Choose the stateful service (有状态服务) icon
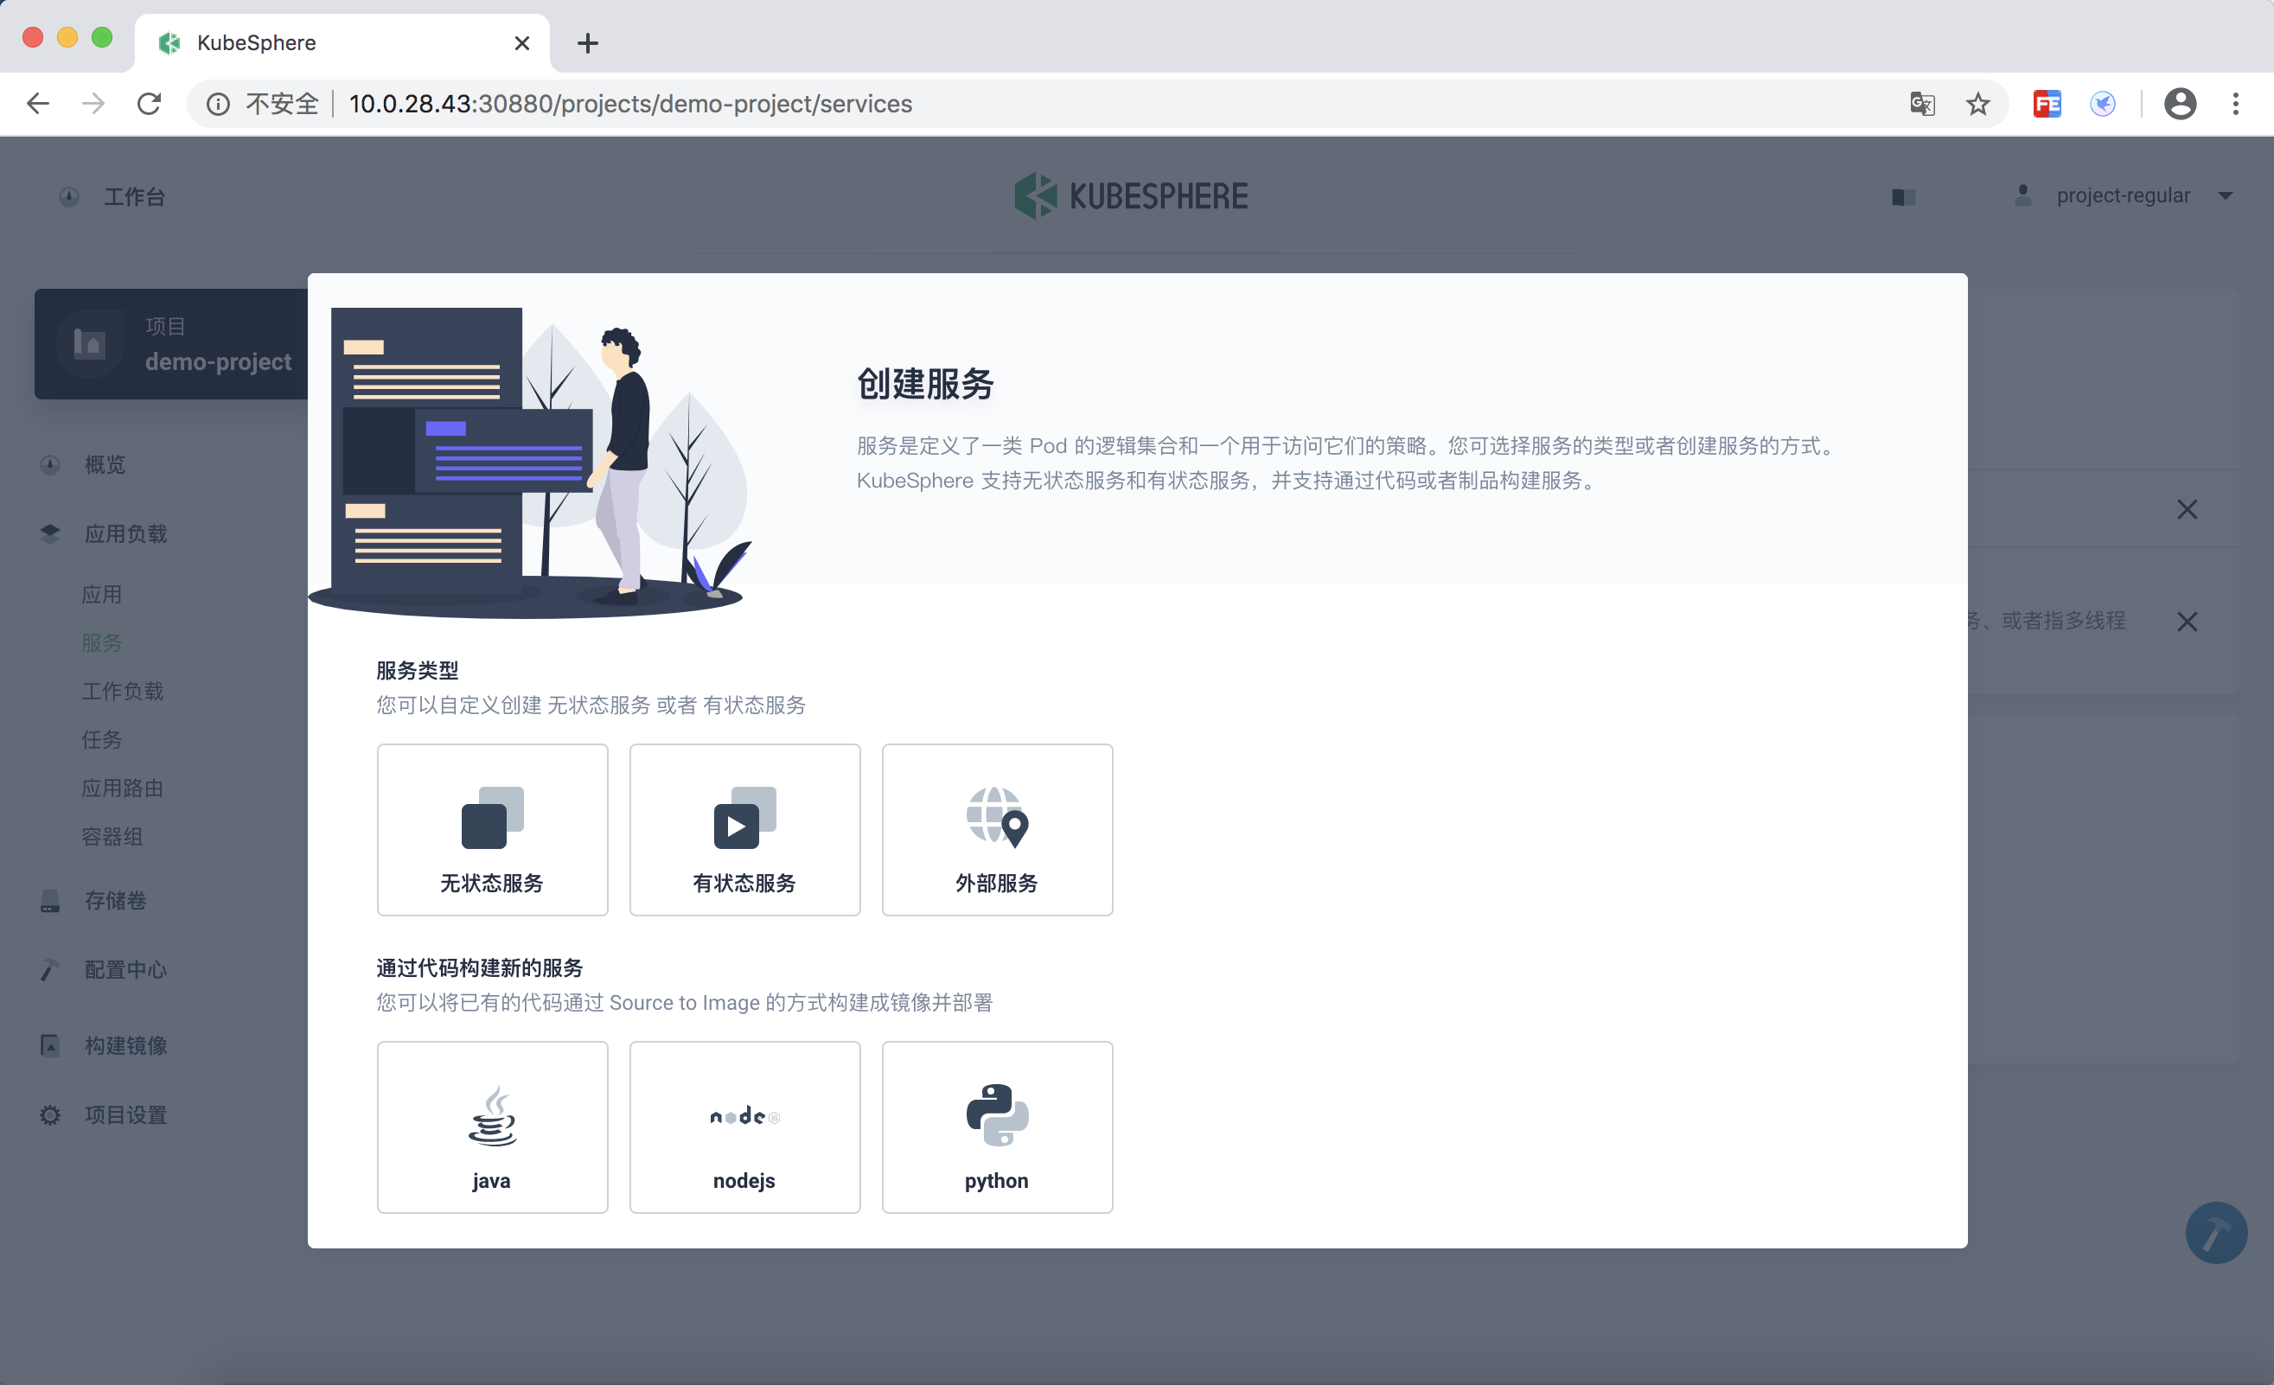Image resolution: width=2274 pixels, height=1385 pixels. tap(744, 818)
